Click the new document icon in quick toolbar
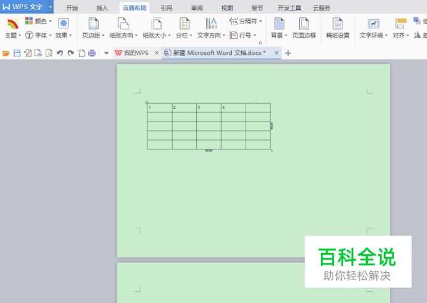Image resolution: width=427 pixels, height=303 pixels. tap(81, 53)
